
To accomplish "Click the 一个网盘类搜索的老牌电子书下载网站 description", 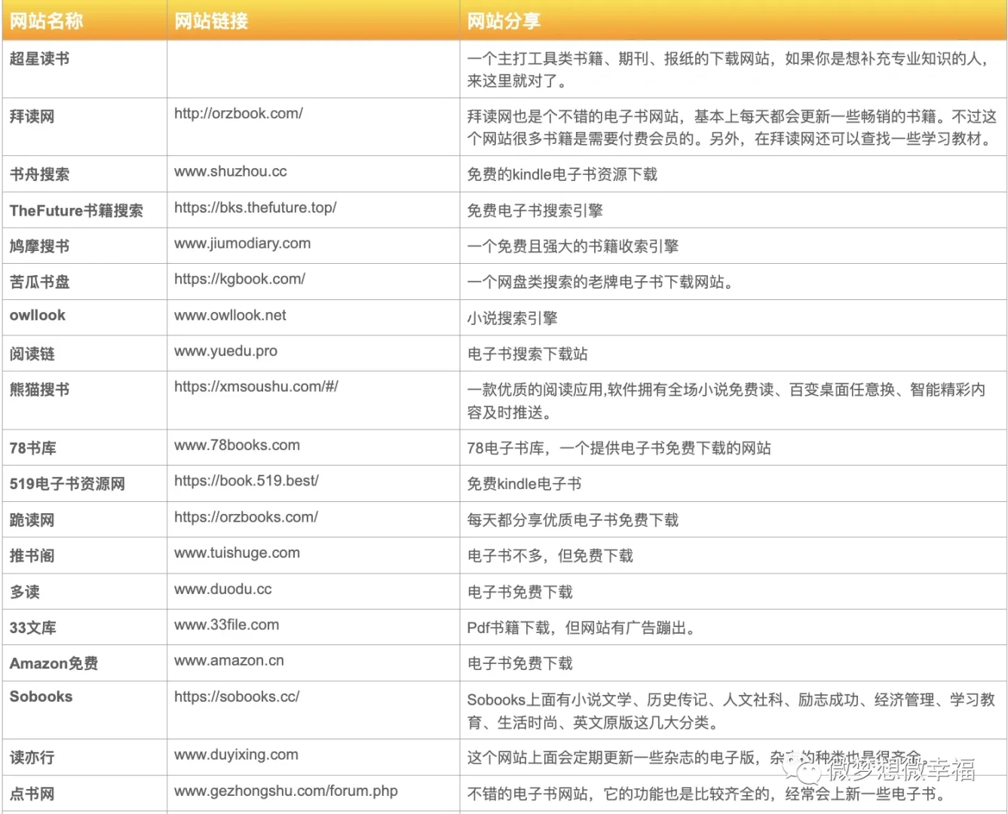I will click(x=599, y=282).
